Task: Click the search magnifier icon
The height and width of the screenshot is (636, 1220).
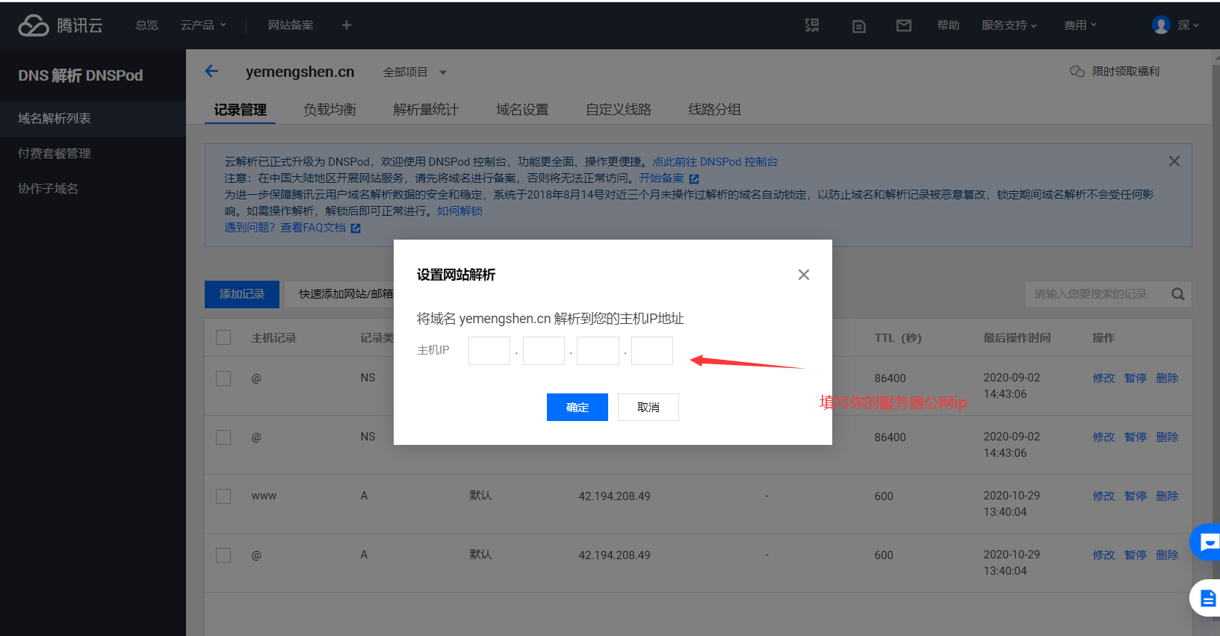Action: [1178, 294]
